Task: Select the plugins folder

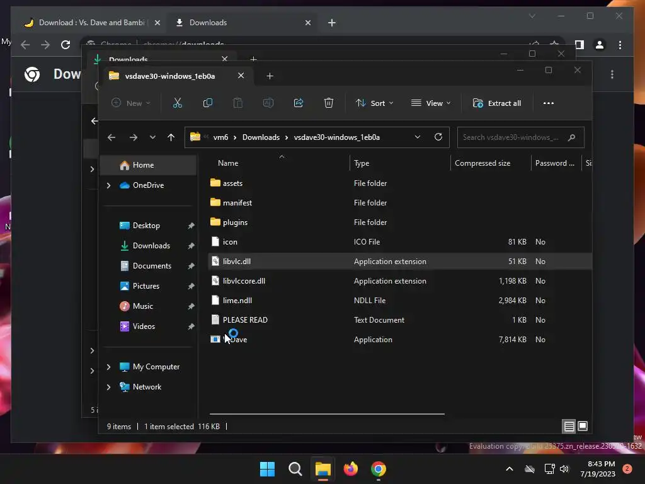Action: pyautogui.click(x=235, y=222)
